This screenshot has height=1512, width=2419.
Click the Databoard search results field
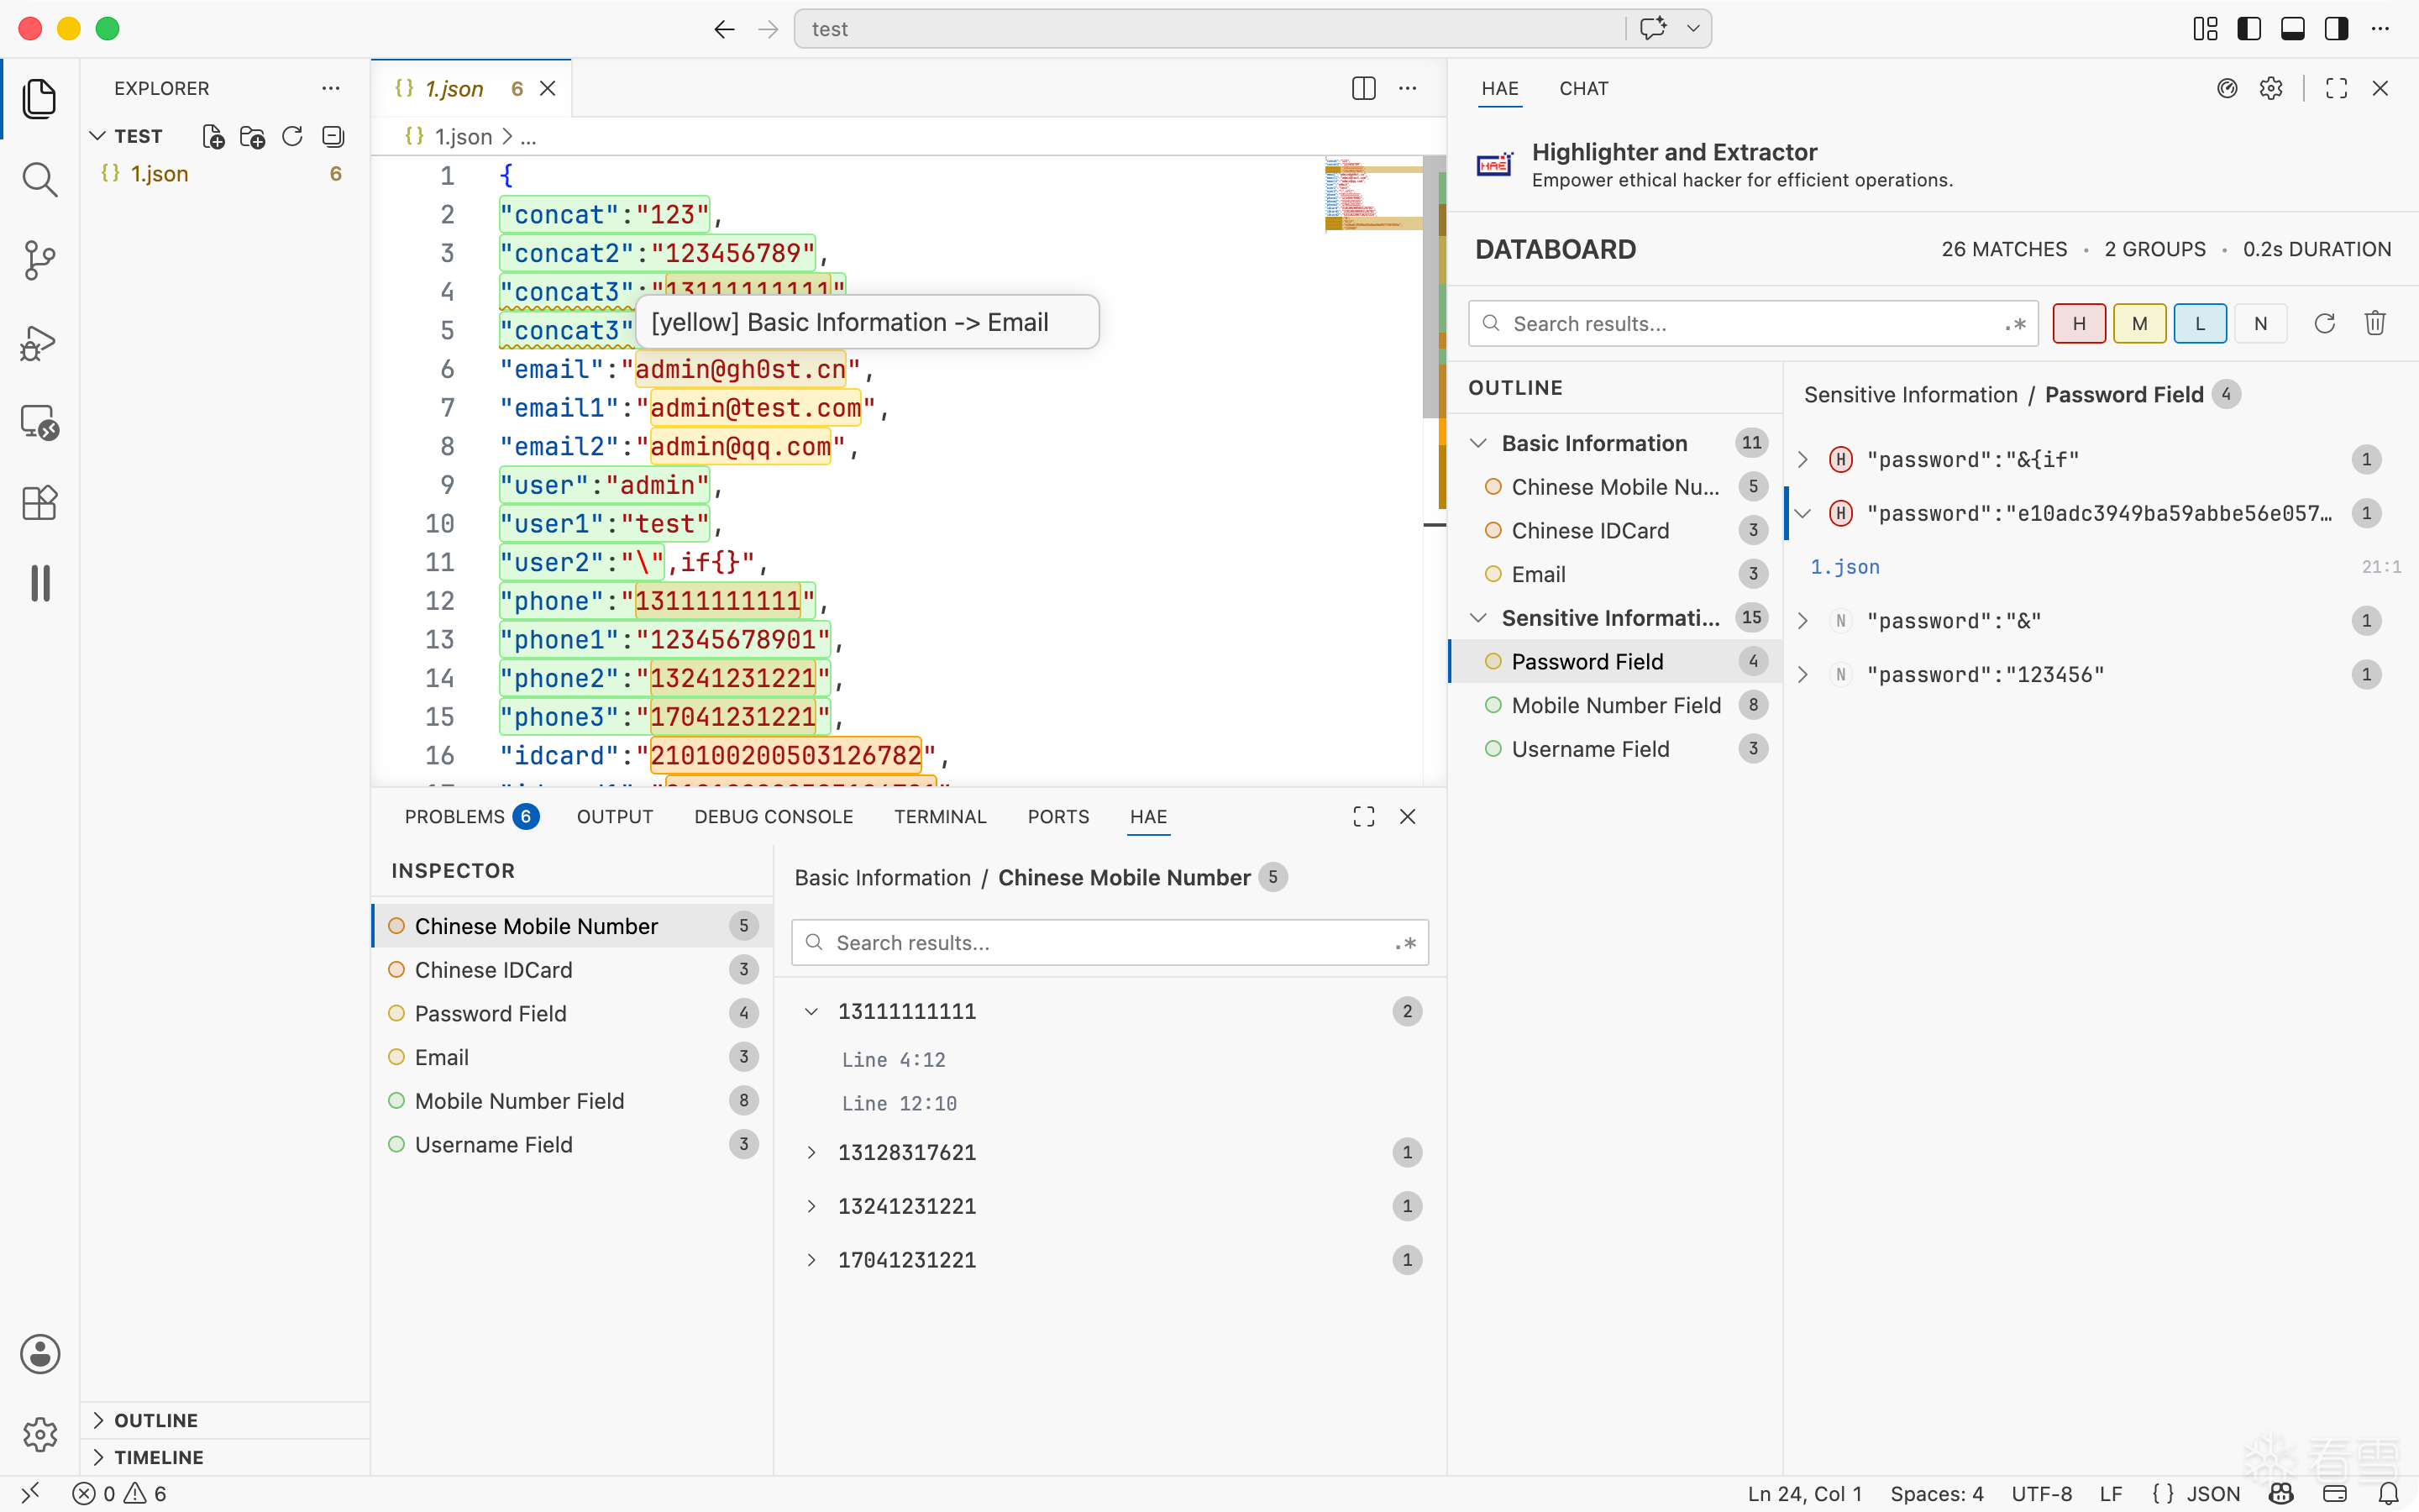click(1752, 324)
